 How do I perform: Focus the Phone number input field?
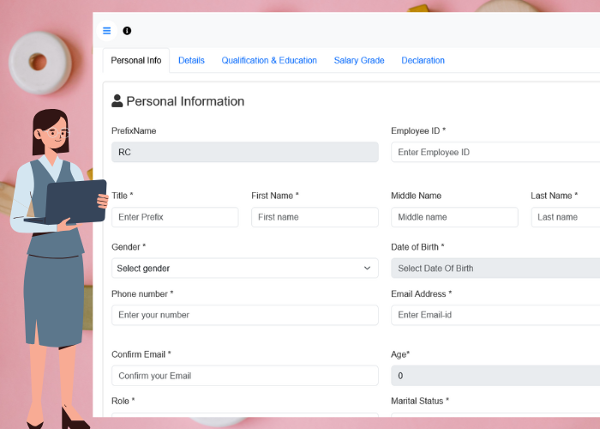coord(244,315)
